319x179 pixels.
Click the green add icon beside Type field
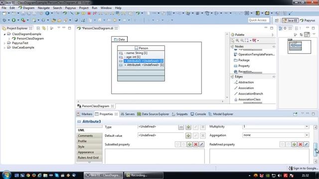click(x=188, y=127)
